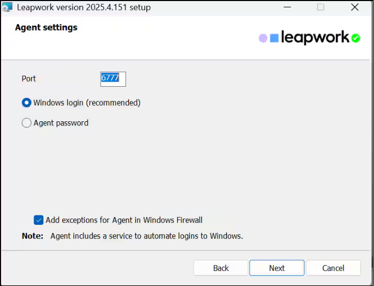Focus the Port number input field
This screenshot has height=286, width=374.
pyautogui.click(x=113, y=78)
